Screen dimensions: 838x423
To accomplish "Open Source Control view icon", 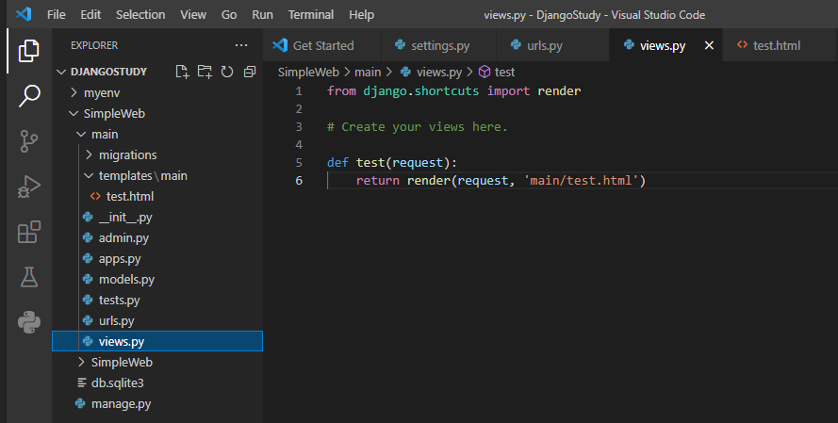I will click(29, 141).
